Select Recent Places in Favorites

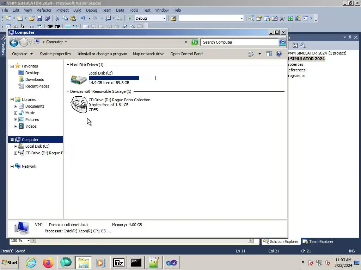[37, 86]
